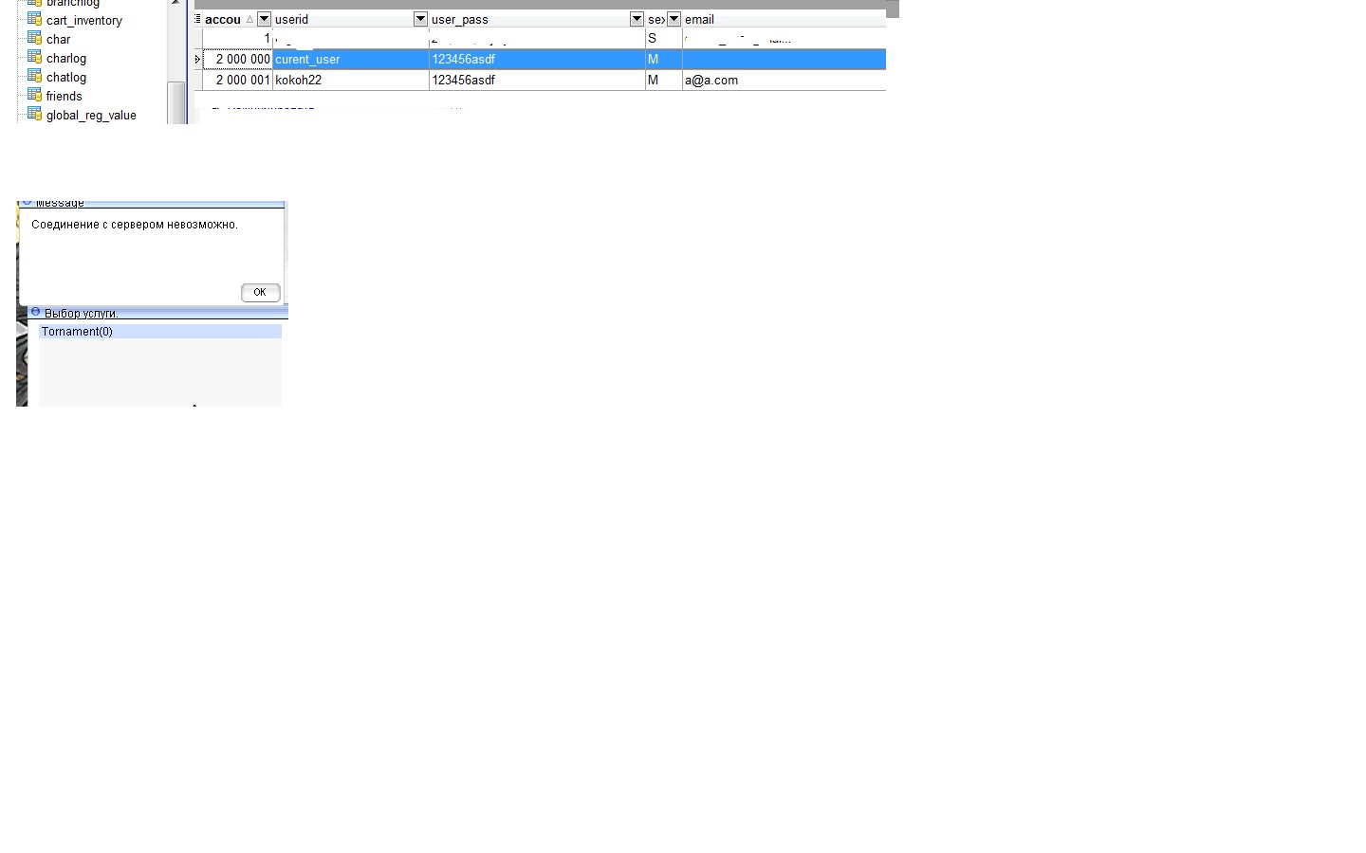Click the email column header
Viewport: 1366px width, 853px height.
point(784,19)
